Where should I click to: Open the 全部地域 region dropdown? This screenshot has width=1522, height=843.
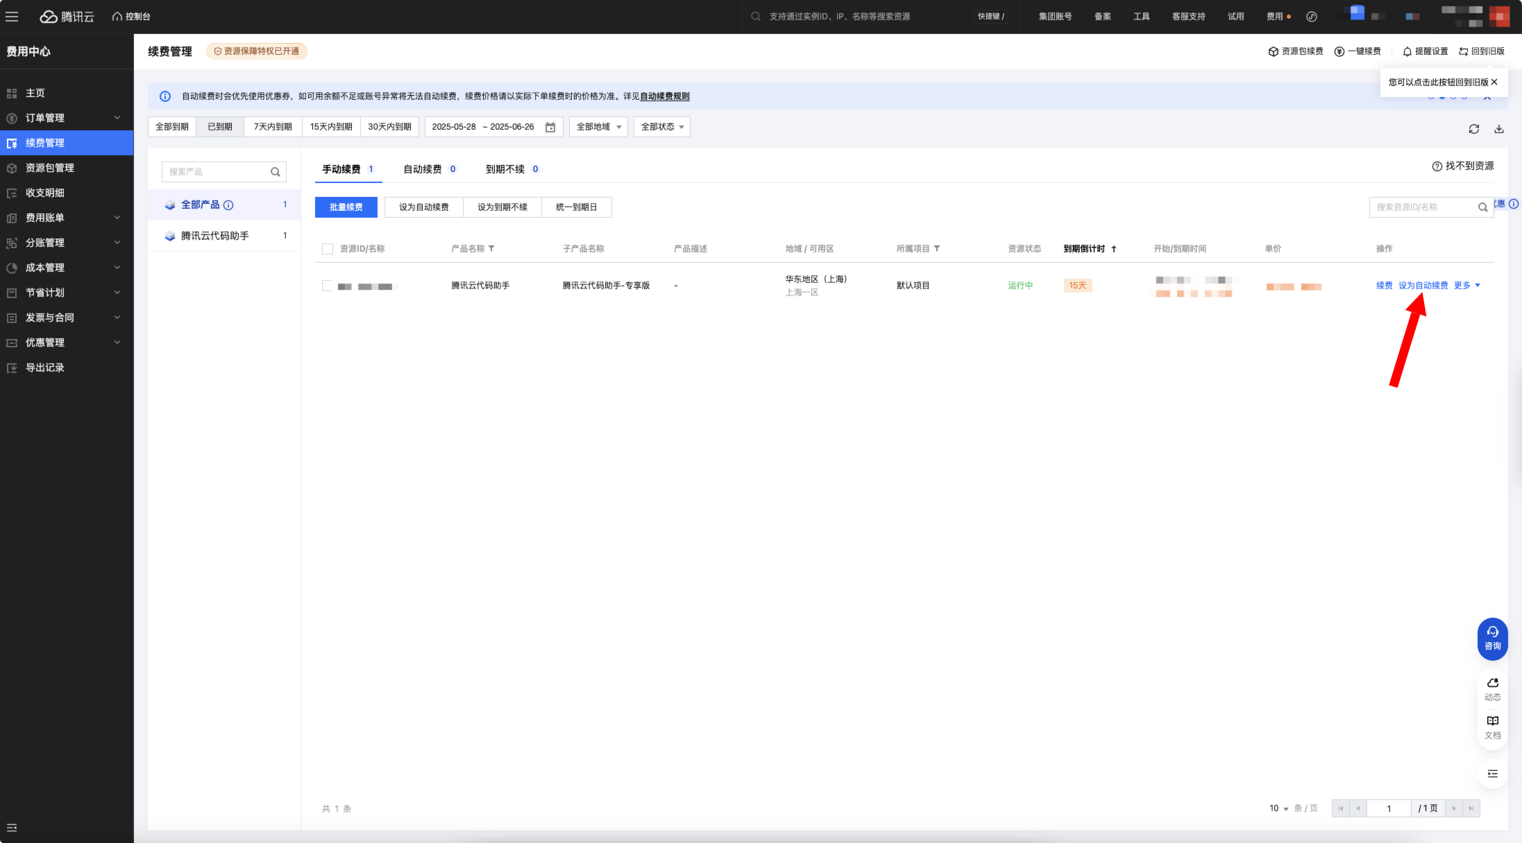click(x=598, y=127)
